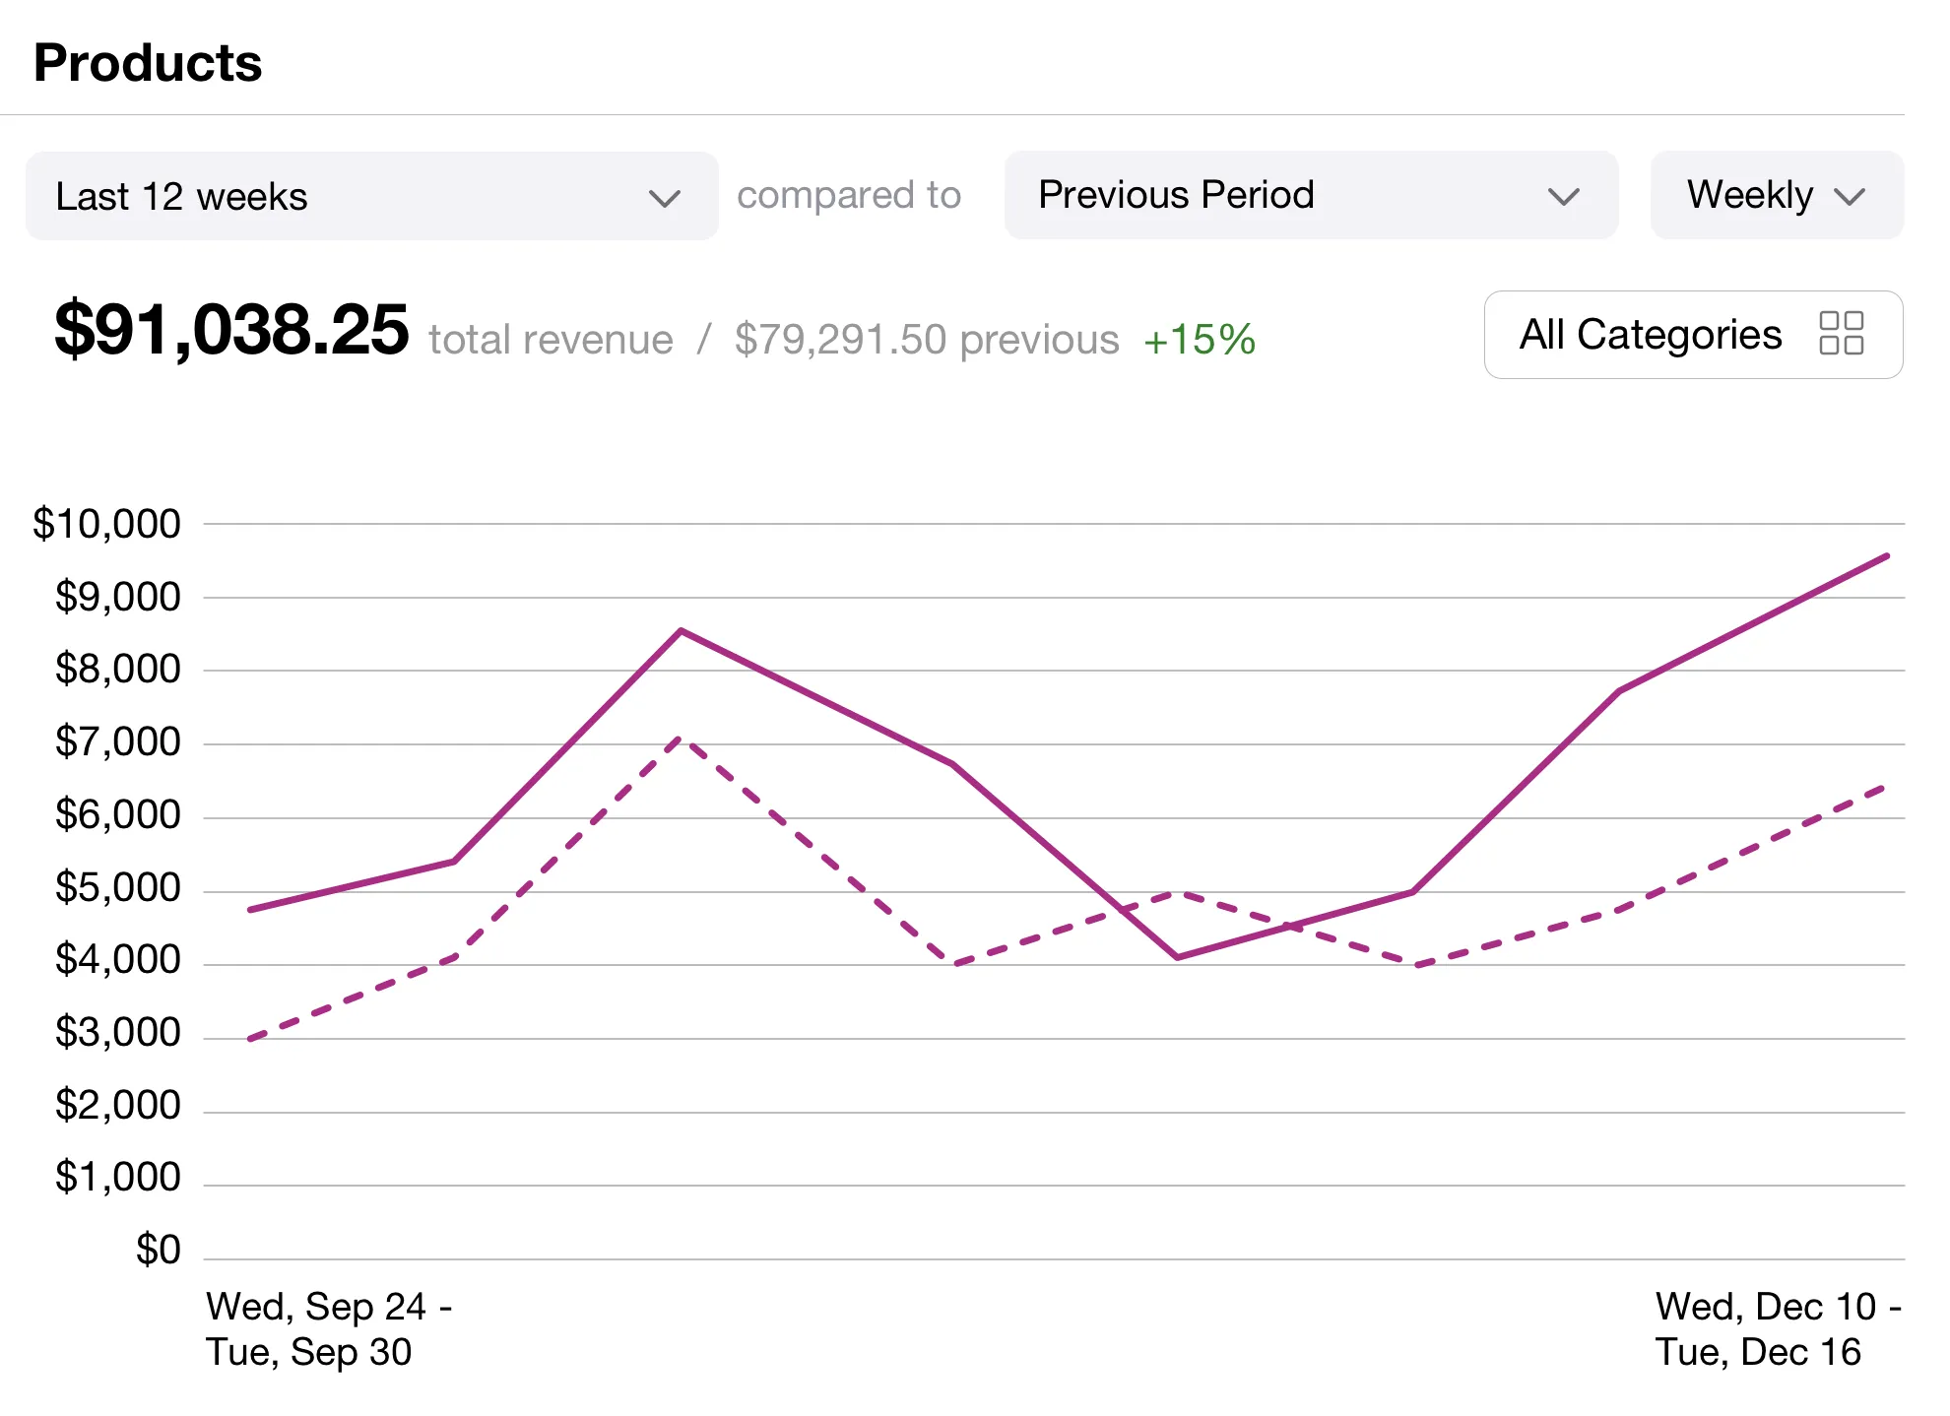Click the All Categories filter button
Screen dimensions: 1950x1416
click(1693, 335)
